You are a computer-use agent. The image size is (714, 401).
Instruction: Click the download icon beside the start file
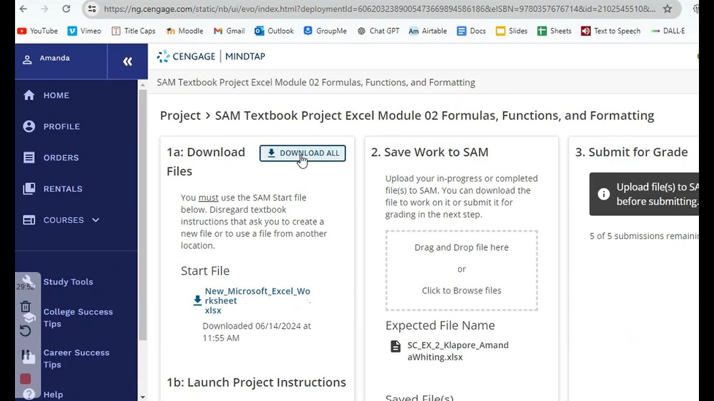tap(197, 300)
